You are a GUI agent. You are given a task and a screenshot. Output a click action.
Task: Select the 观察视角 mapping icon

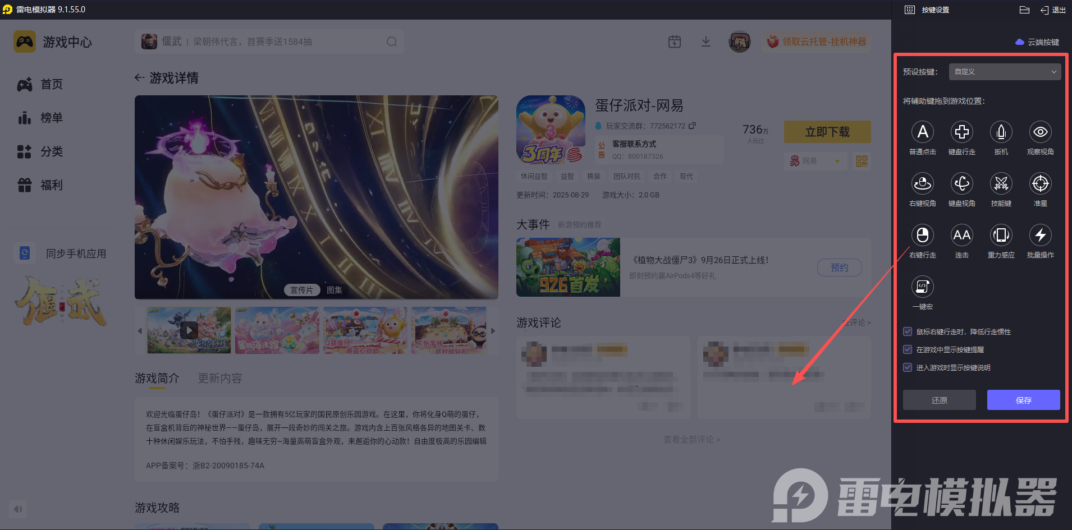point(1040,132)
